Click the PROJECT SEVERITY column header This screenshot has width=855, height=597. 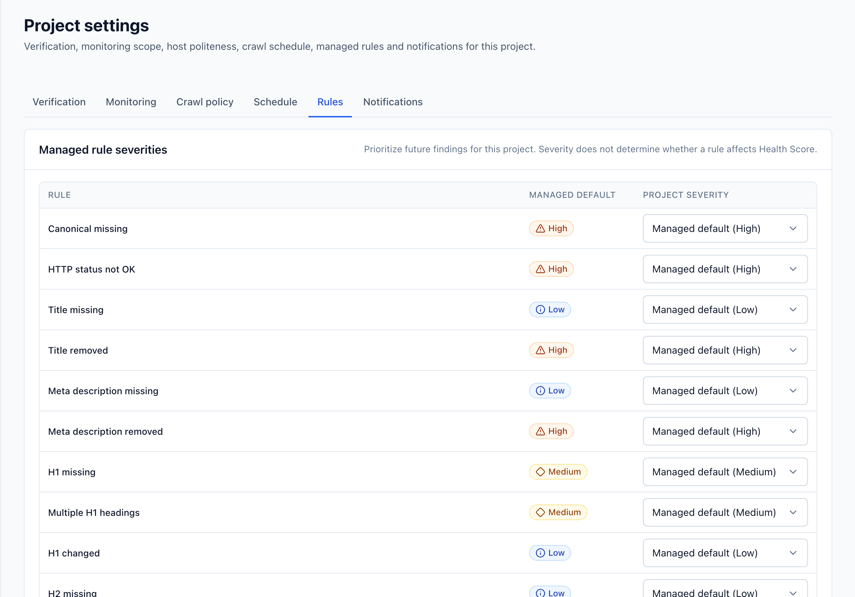pyautogui.click(x=686, y=195)
